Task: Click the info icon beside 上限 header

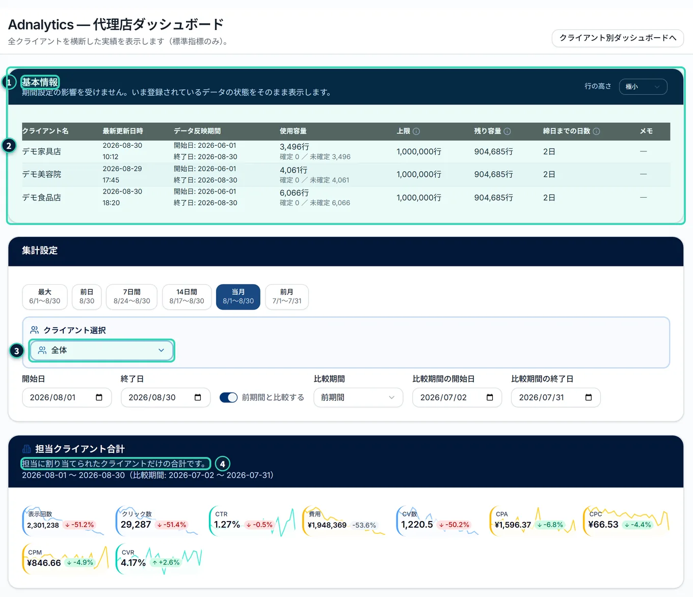Action: tap(416, 131)
